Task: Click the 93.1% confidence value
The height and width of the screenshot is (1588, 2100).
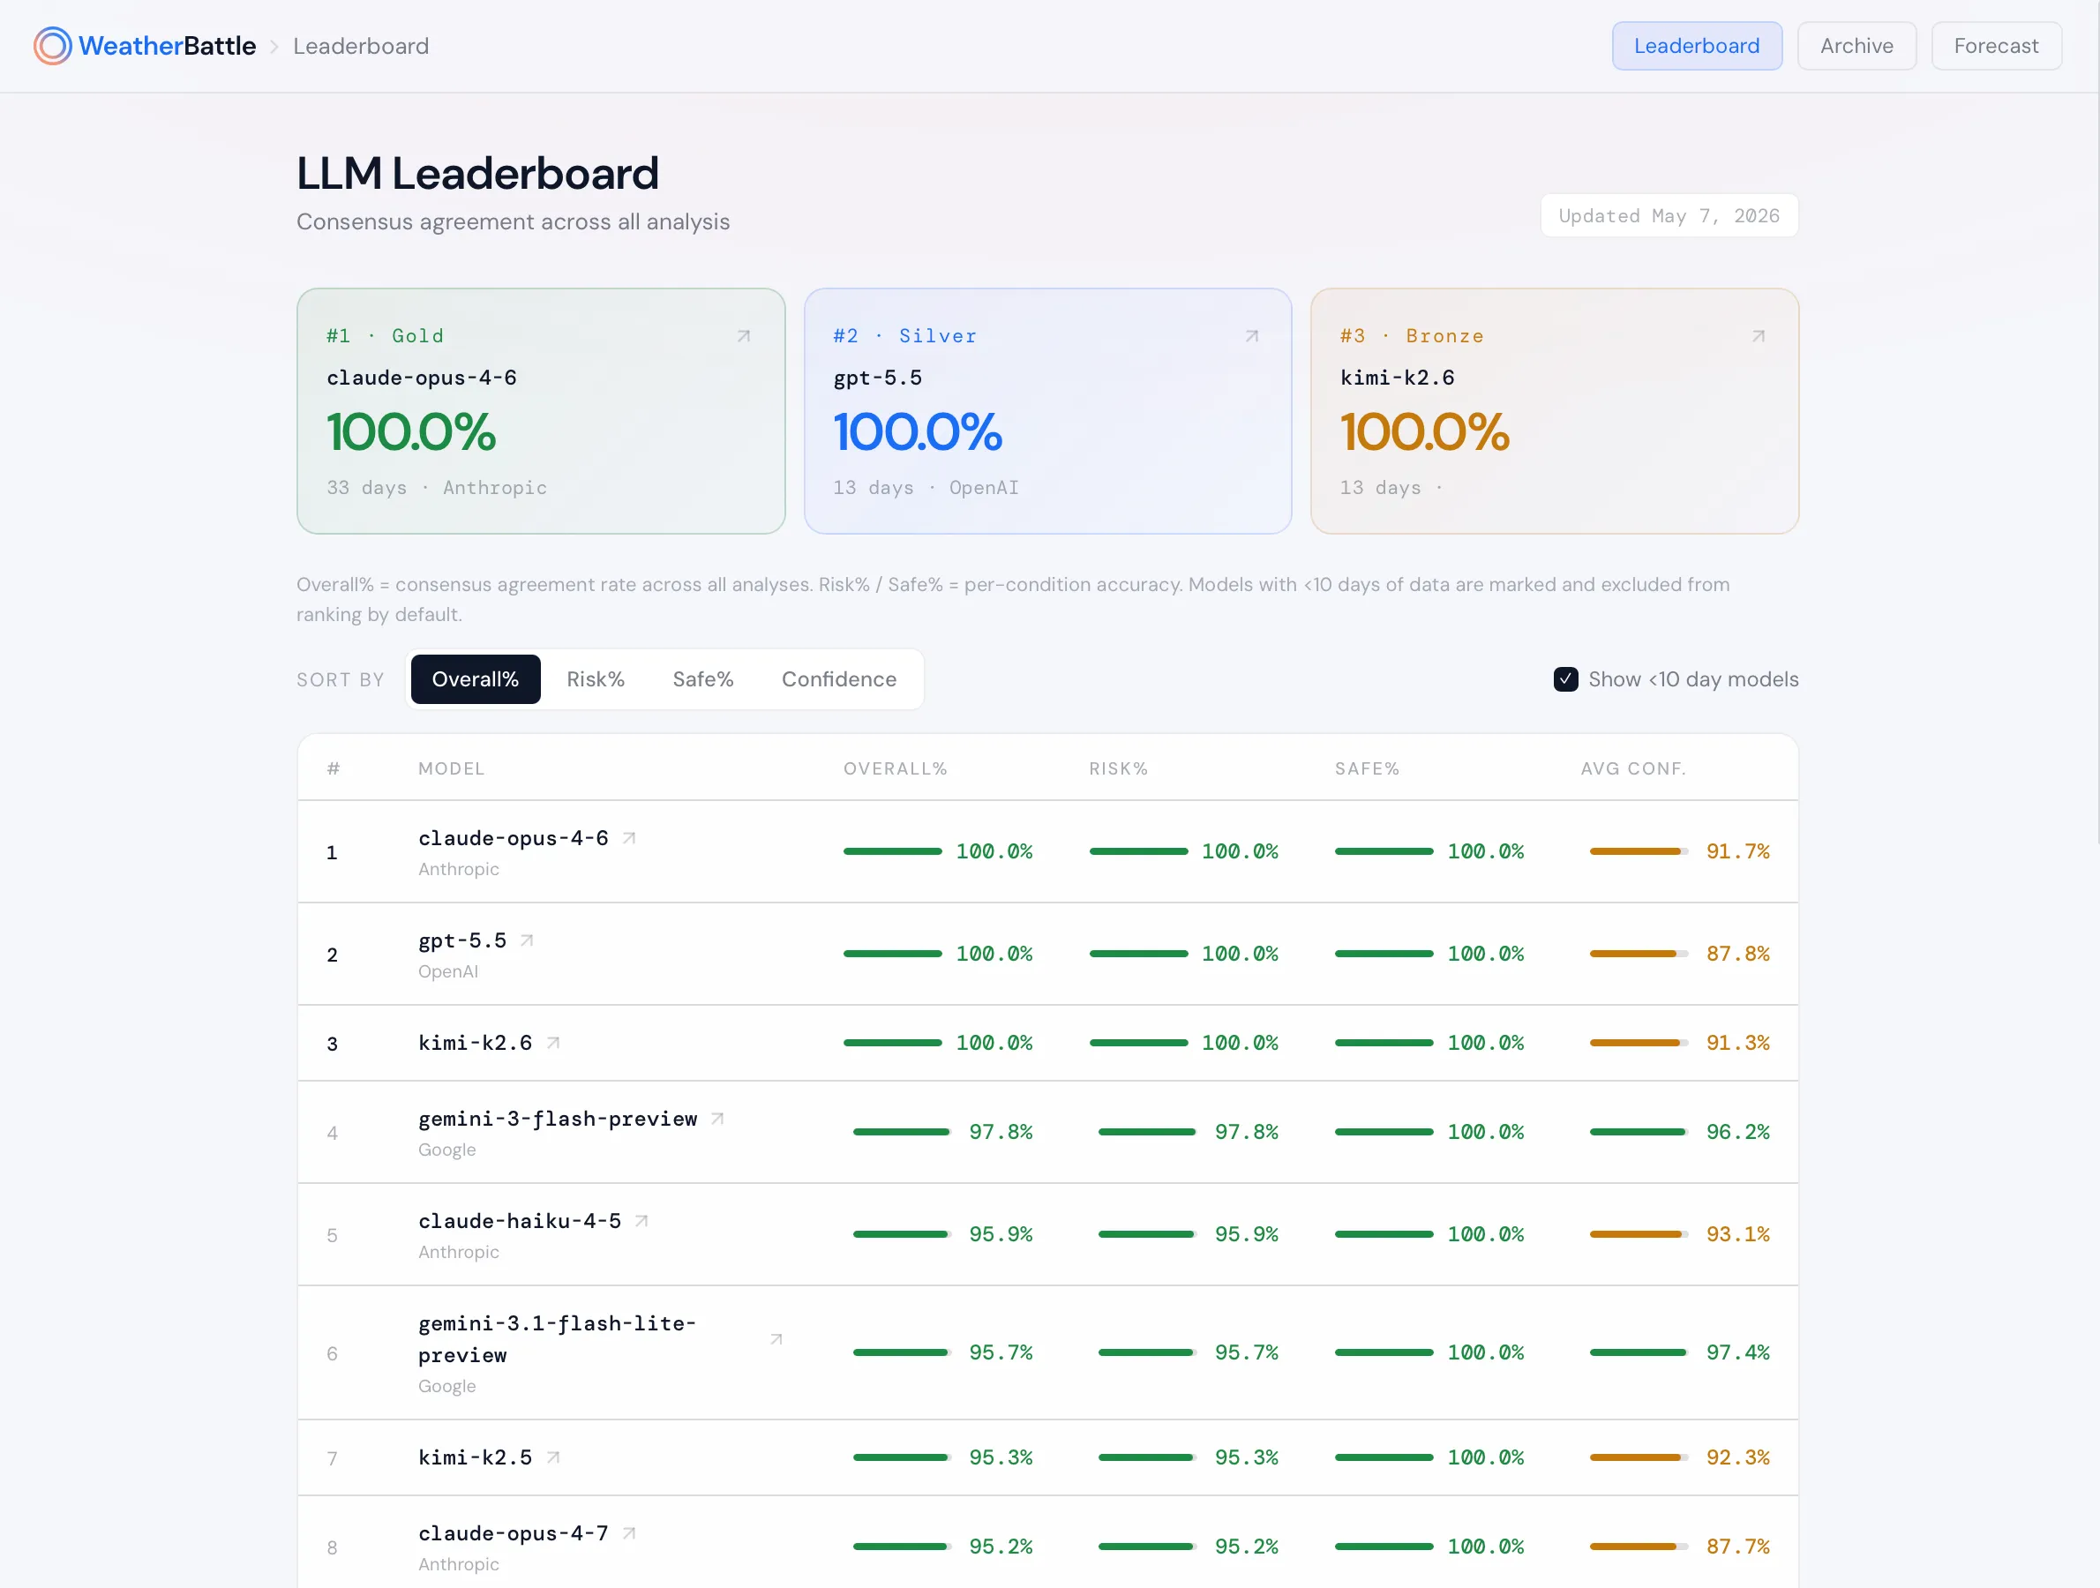Action: coord(1738,1234)
